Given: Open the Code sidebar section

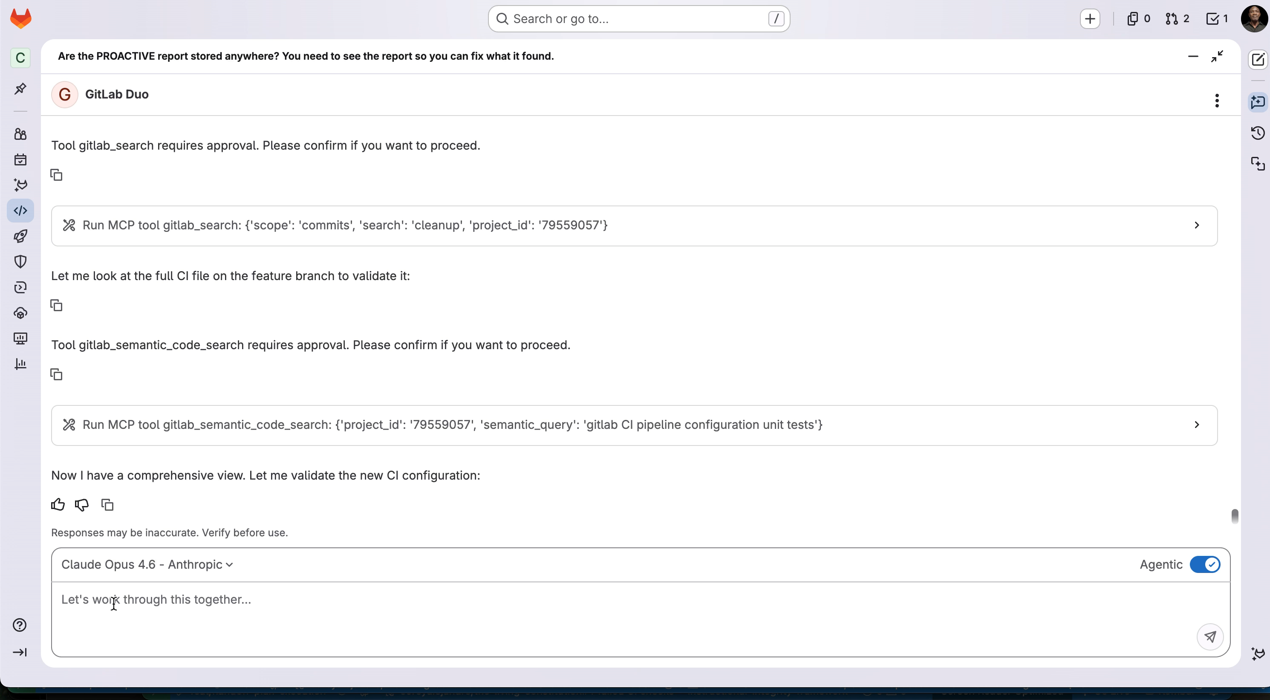Looking at the screenshot, I should tap(20, 211).
